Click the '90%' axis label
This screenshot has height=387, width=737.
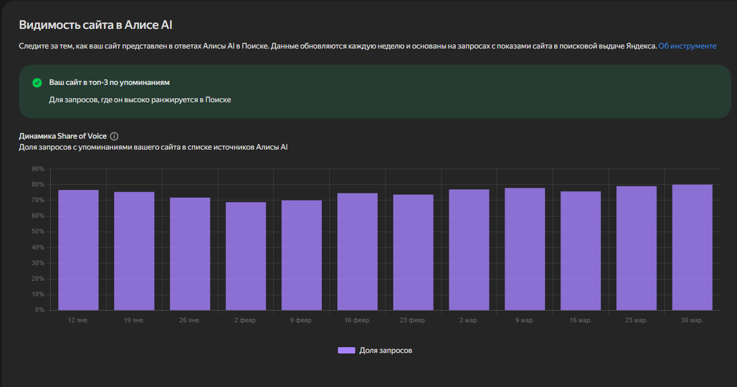pos(38,169)
